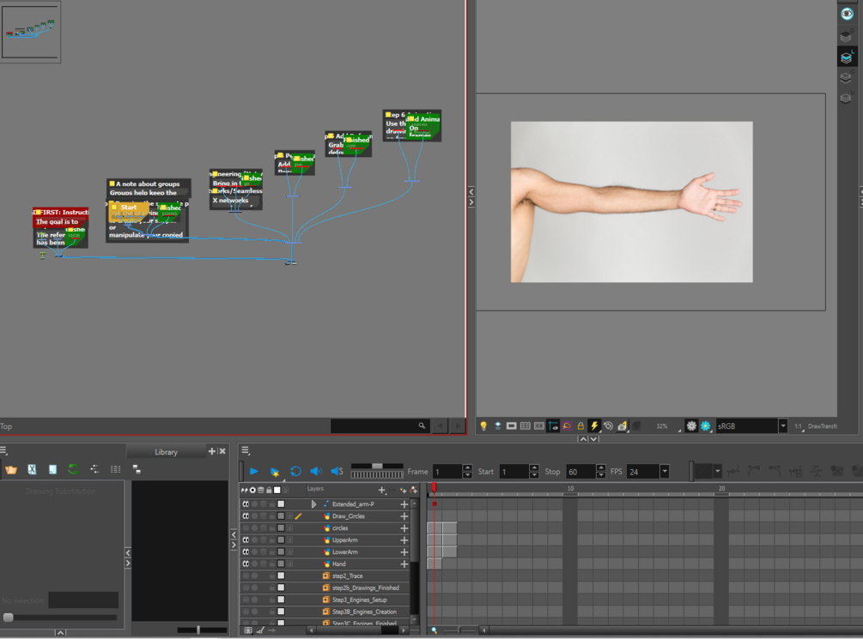This screenshot has height=639, width=863.
Task: Mute audio with the speaker icon
Action: click(x=316, y=471)
